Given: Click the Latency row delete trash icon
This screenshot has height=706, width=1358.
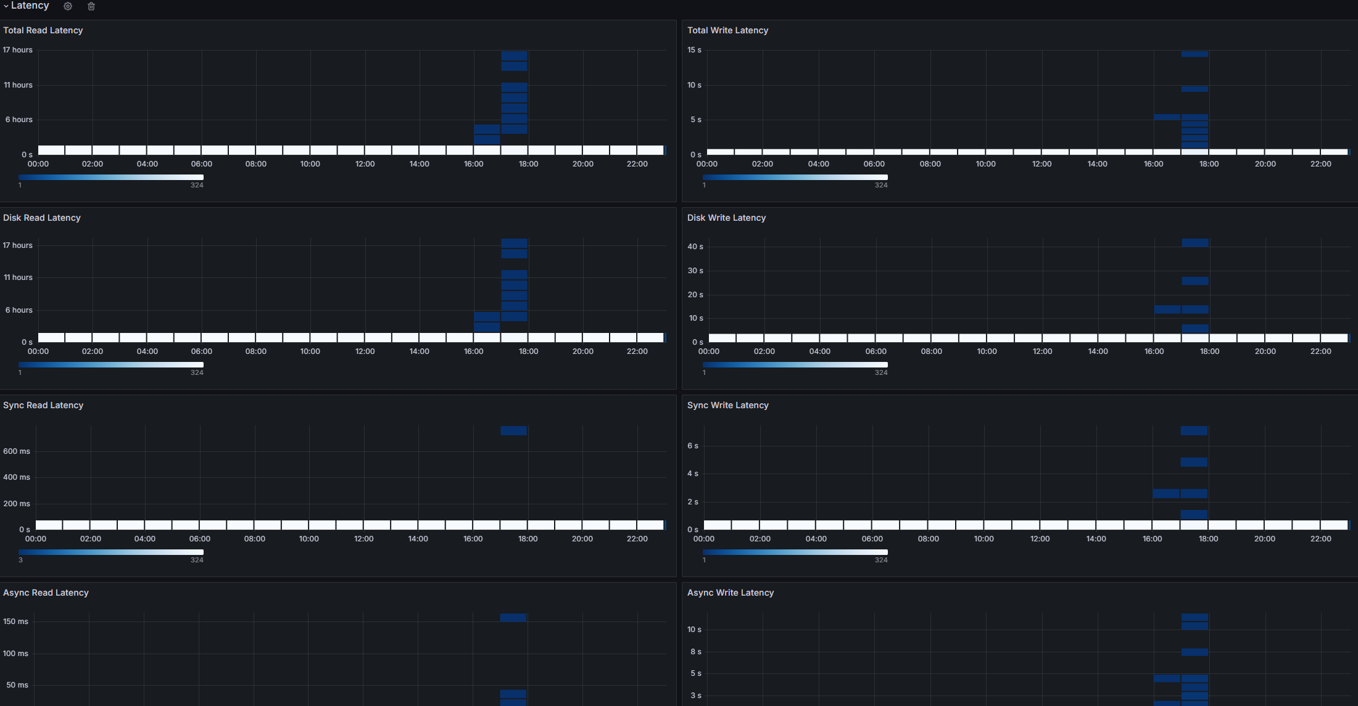Looking at the screenshot, I should (x=91, y=6).
